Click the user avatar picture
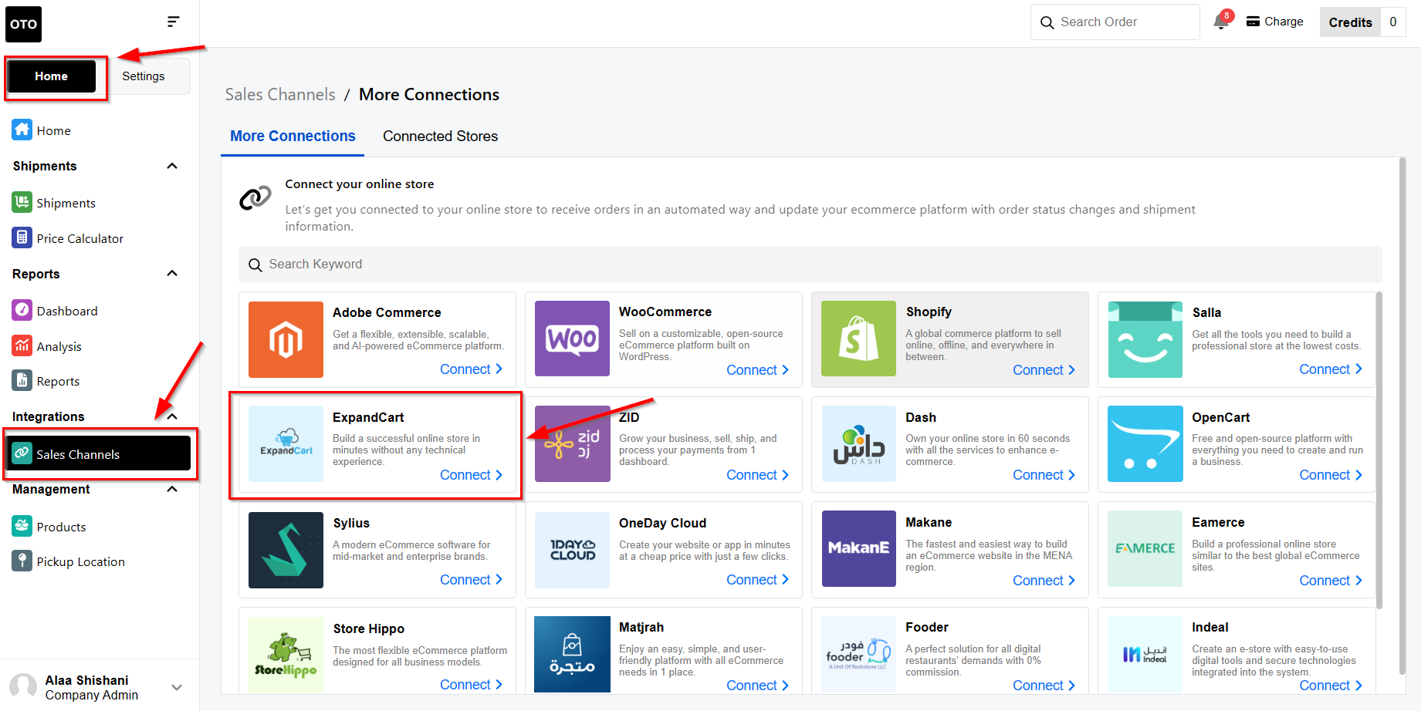1421x711 pixels. click(x=23, y=687)
